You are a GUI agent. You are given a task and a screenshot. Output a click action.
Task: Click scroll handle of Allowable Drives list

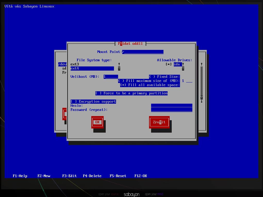click(x=183, y=69)
